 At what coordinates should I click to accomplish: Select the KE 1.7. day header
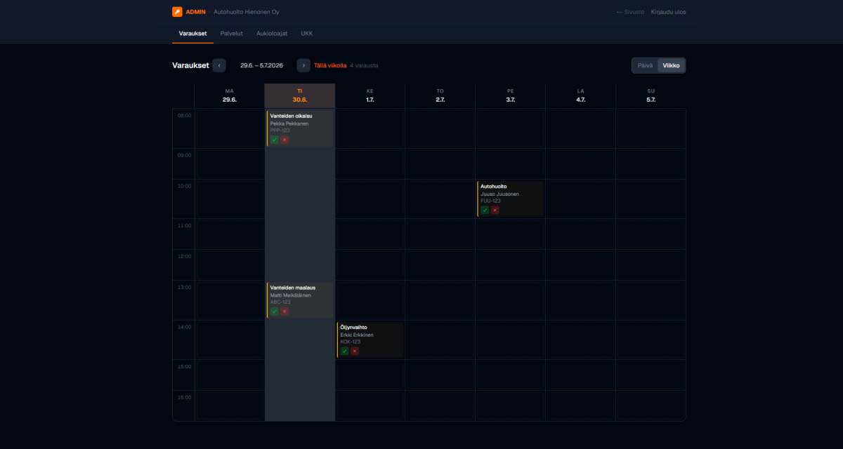(370, 96)
